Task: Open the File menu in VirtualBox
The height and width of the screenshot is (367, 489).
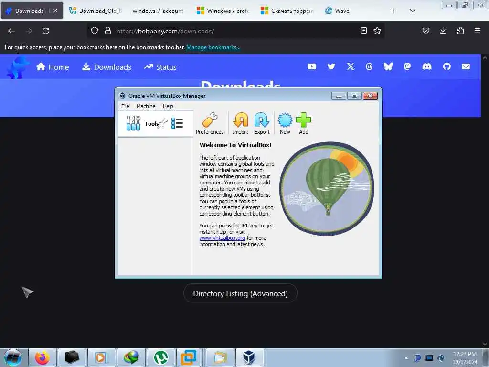Action: click(x=125, y=106)
